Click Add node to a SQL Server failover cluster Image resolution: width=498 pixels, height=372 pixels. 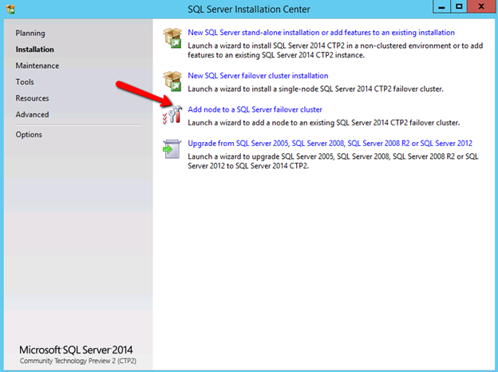click(255, 109)
